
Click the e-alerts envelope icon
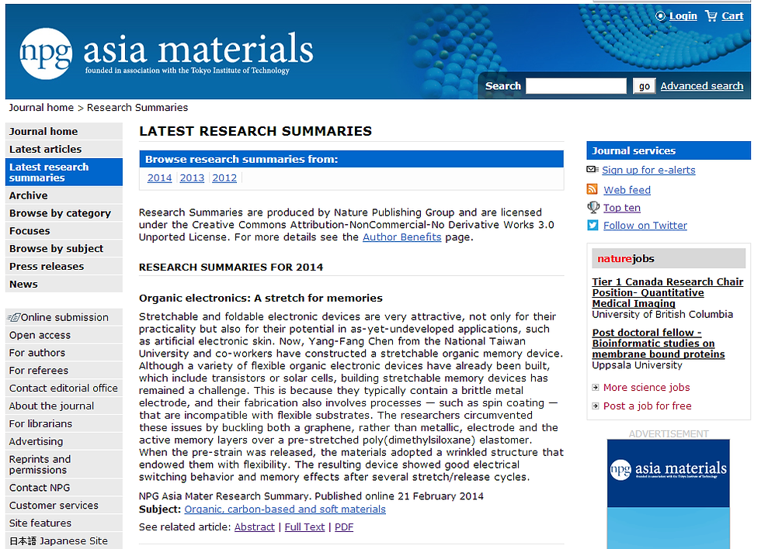click(592, 170)
